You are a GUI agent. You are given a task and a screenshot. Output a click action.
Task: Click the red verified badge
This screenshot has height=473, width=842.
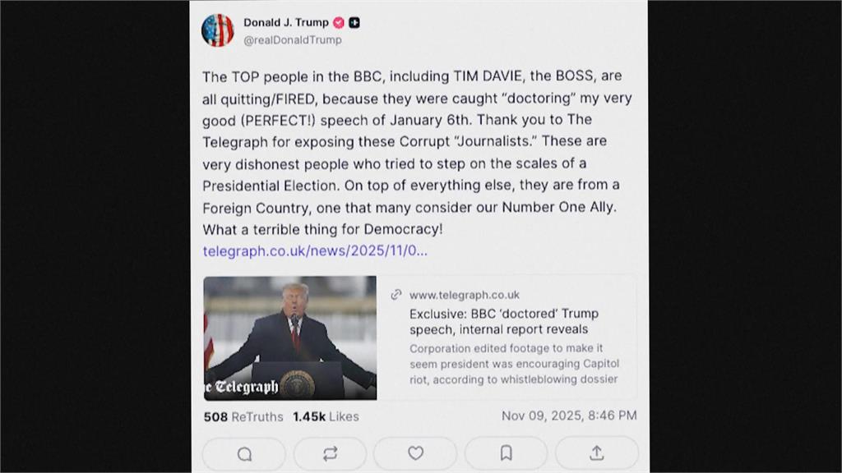point(339,23)
